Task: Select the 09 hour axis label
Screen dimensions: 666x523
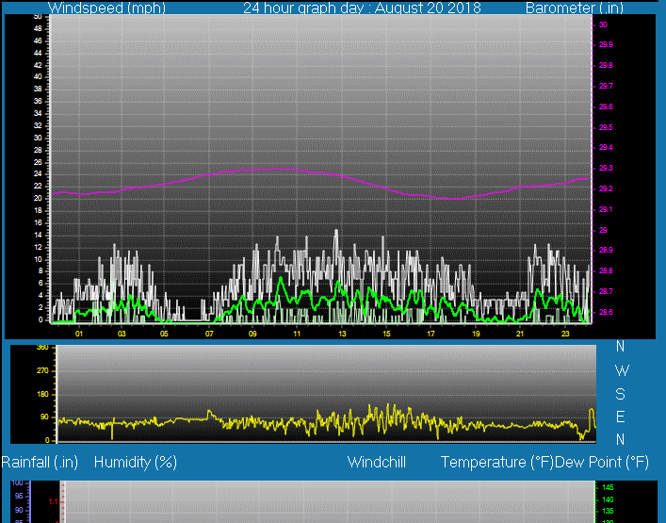Action: [x=252, y=334]
